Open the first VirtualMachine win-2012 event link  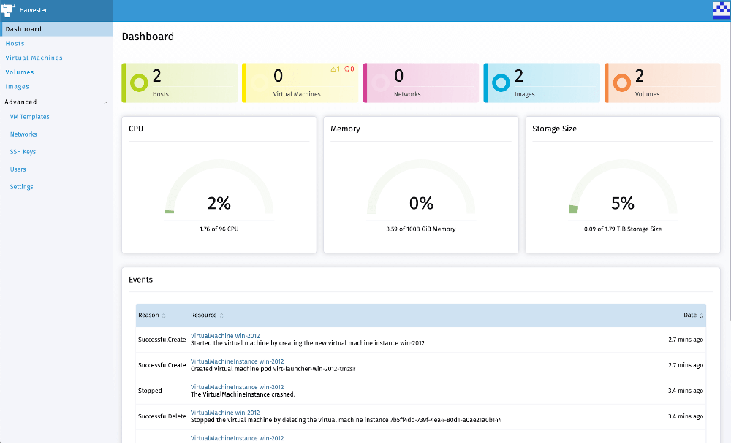(x=224, y=336)
